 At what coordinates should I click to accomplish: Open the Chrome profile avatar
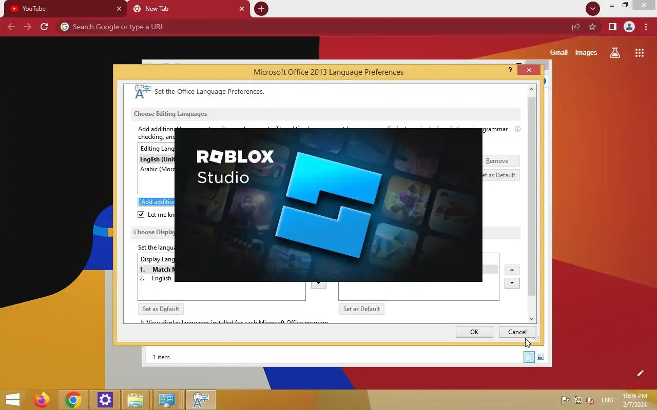click(x=629, y=27)
